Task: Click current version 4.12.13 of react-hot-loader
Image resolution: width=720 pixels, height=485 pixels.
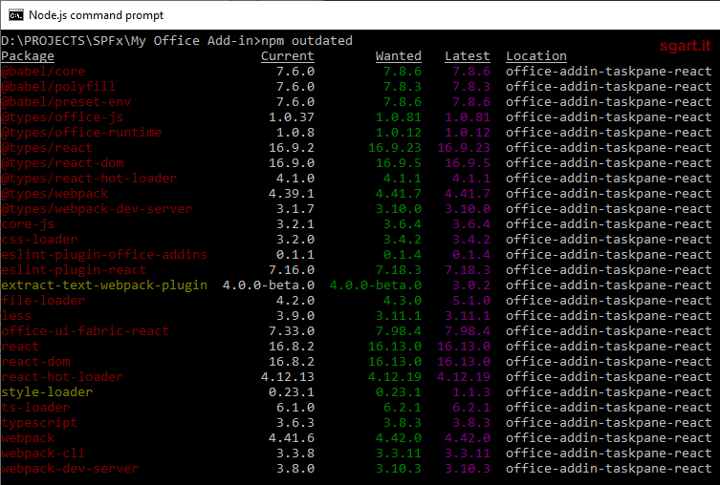Action: point(288,377)
